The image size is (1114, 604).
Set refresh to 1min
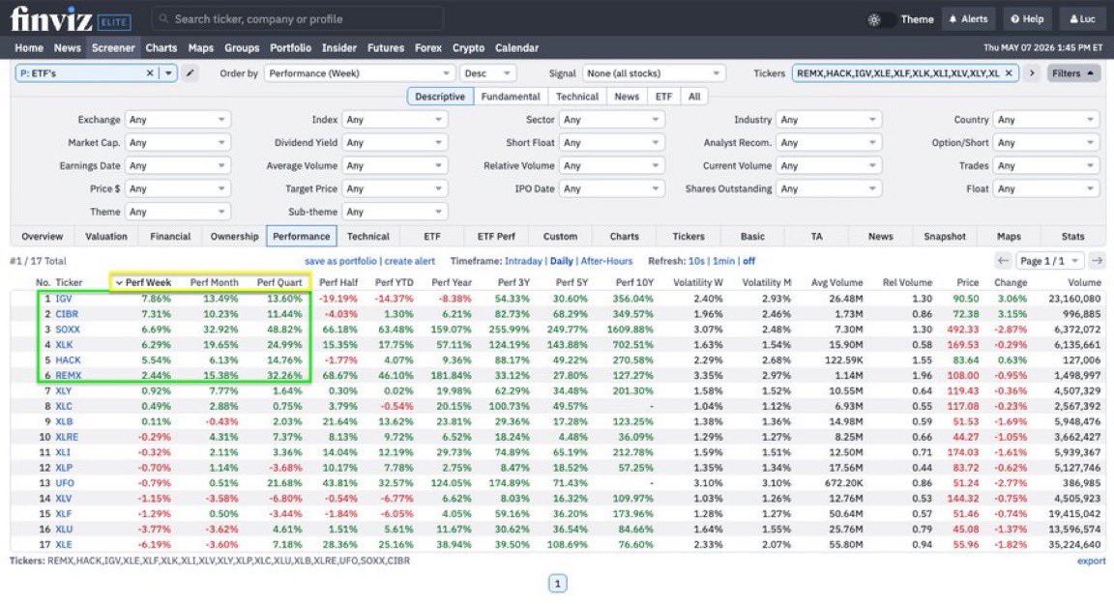pos(723,261)
